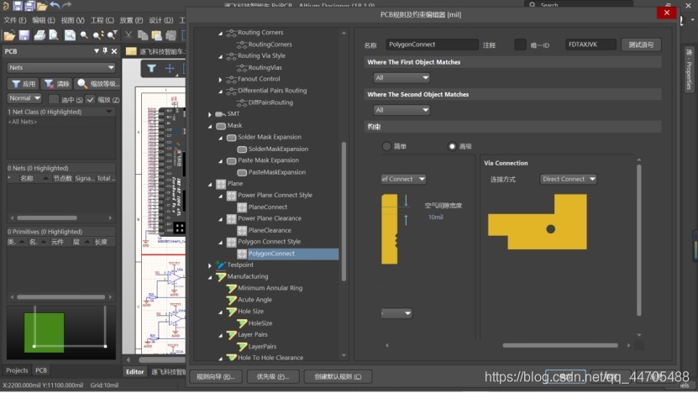Open the 视图 (V) menu

[72, 20]
